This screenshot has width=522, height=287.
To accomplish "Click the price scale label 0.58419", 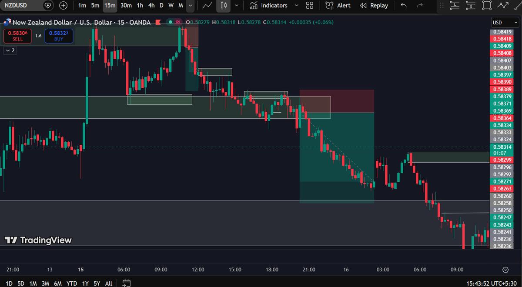I will pos(502,32).
